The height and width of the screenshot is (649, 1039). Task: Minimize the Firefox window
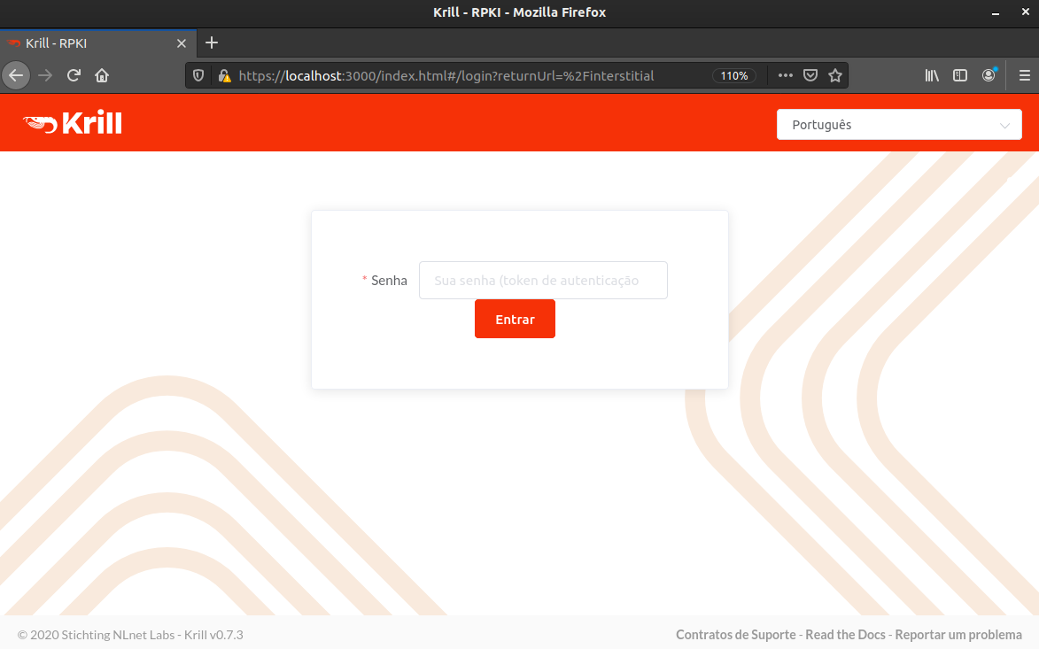[996, 12]
